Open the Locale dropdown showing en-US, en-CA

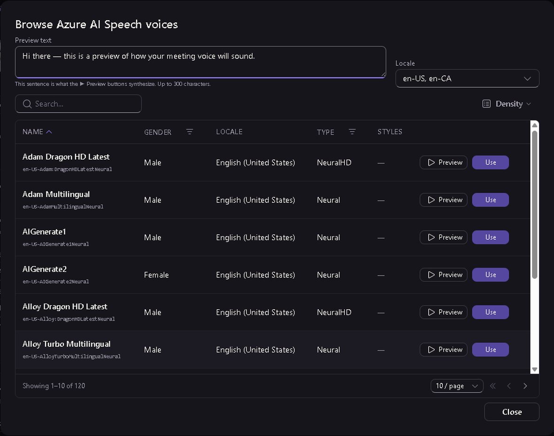pos(467,78)
